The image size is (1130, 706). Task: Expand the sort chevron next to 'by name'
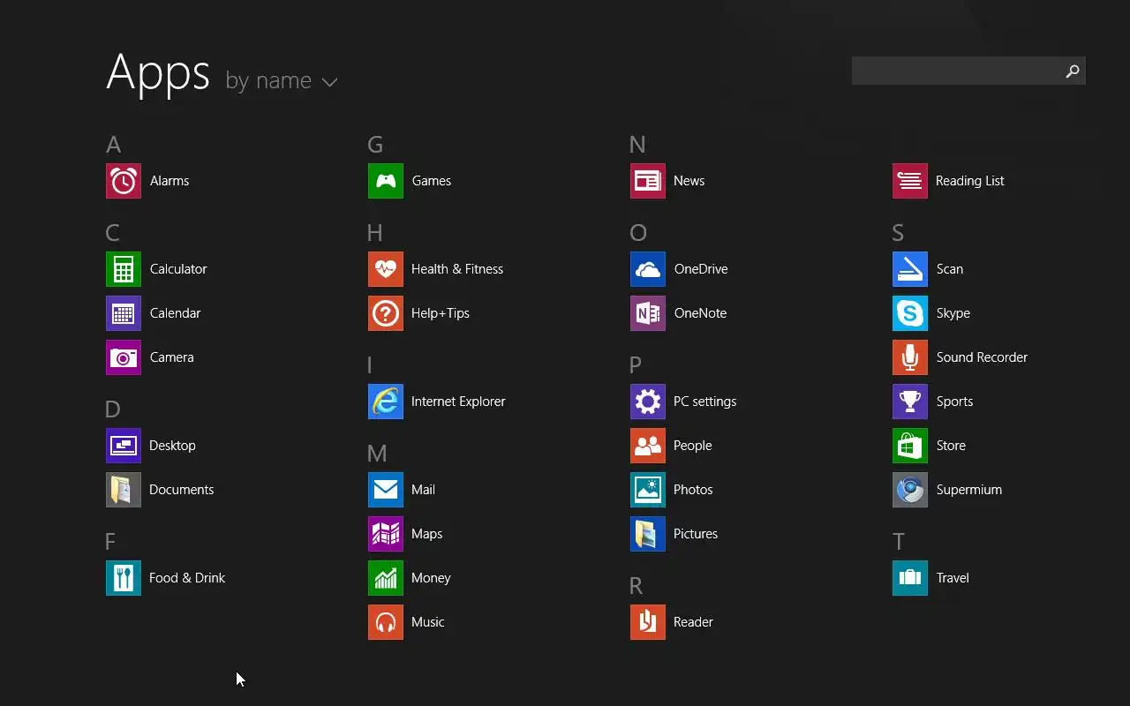tap(330, 82)
